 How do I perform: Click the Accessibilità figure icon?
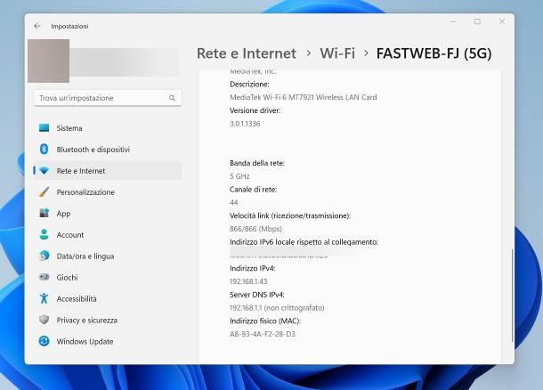44,298
